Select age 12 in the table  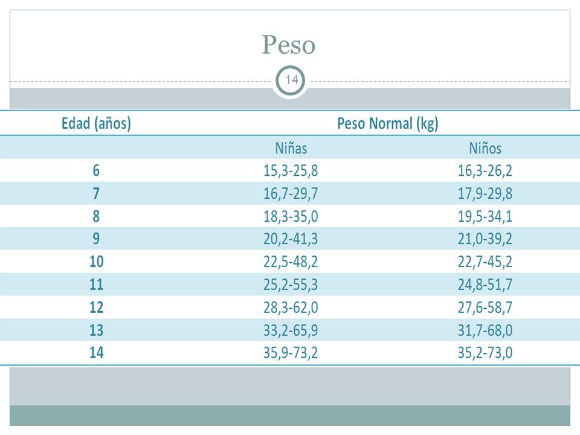click(96, 308)
